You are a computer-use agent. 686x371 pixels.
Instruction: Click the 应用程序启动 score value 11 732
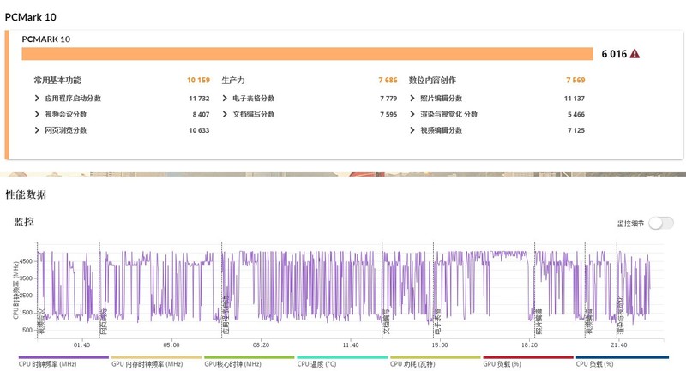point(199,99)
